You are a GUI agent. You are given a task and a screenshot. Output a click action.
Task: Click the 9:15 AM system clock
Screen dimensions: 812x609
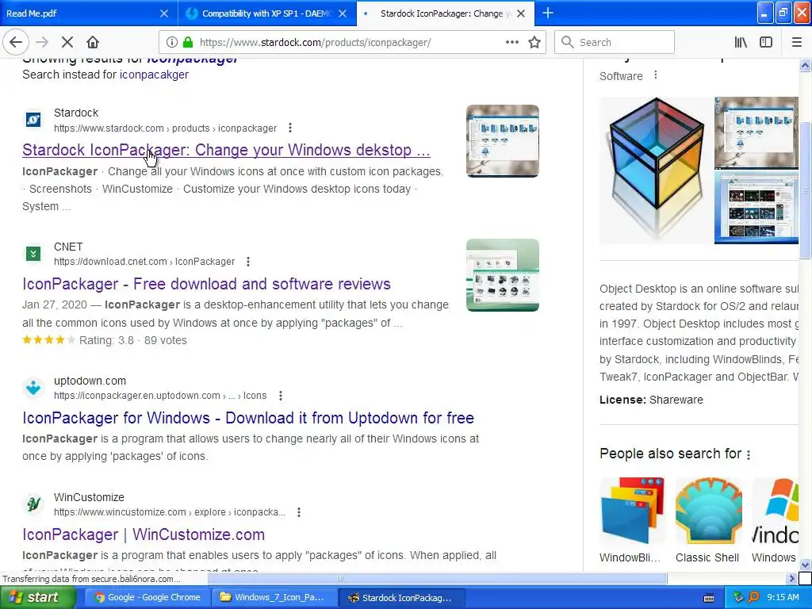coord(783,597)
